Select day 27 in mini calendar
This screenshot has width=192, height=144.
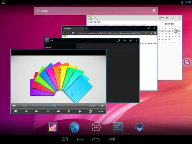[179, 37]
